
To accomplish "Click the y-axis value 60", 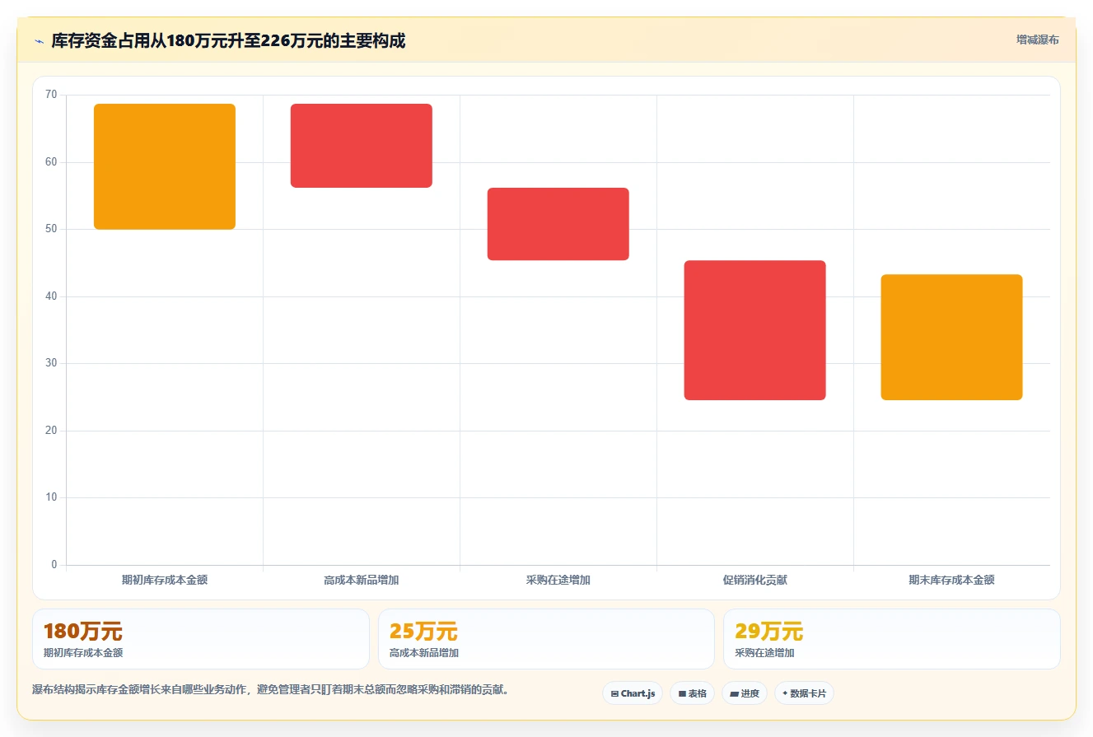I will click(51, 162).
